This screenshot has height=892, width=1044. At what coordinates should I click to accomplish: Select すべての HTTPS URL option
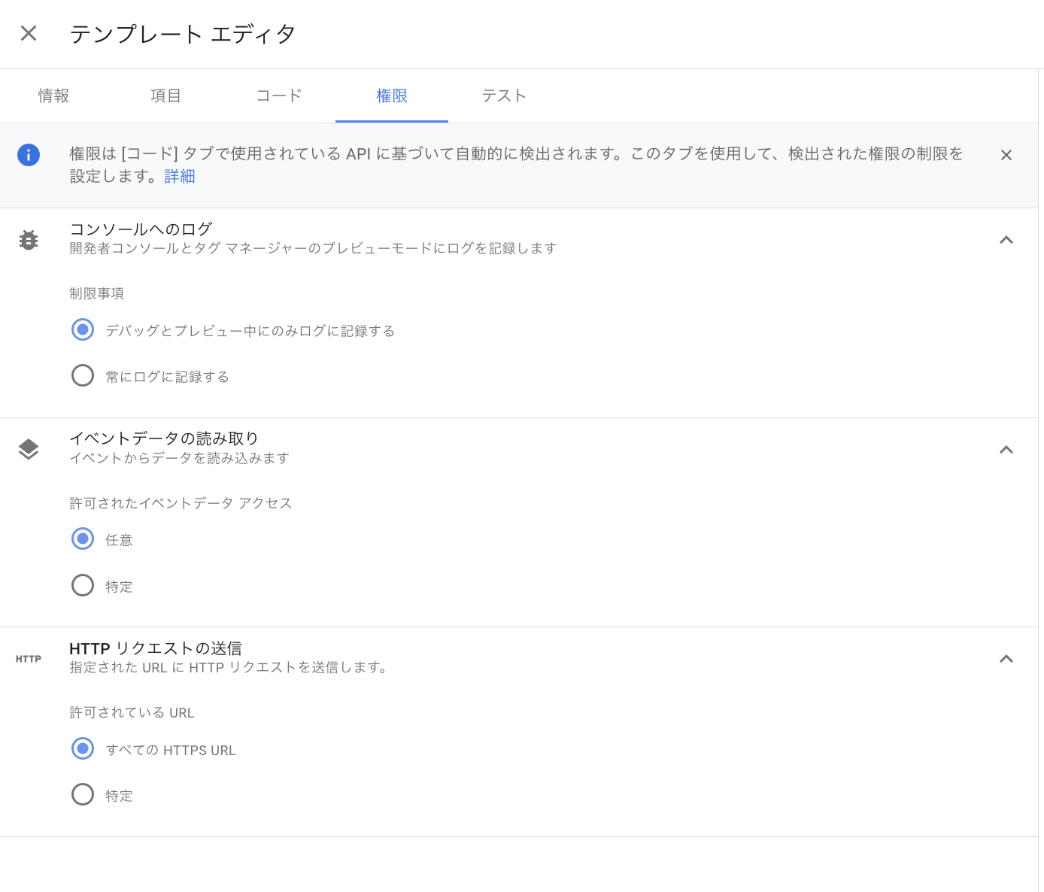click(83, 749)
